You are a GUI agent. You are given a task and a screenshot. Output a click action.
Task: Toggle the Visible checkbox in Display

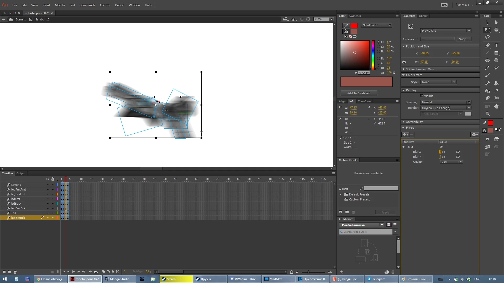pos(422,96)
